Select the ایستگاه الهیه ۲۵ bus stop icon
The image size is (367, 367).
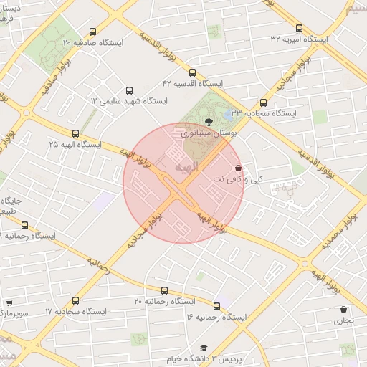[x=76, y=133]
